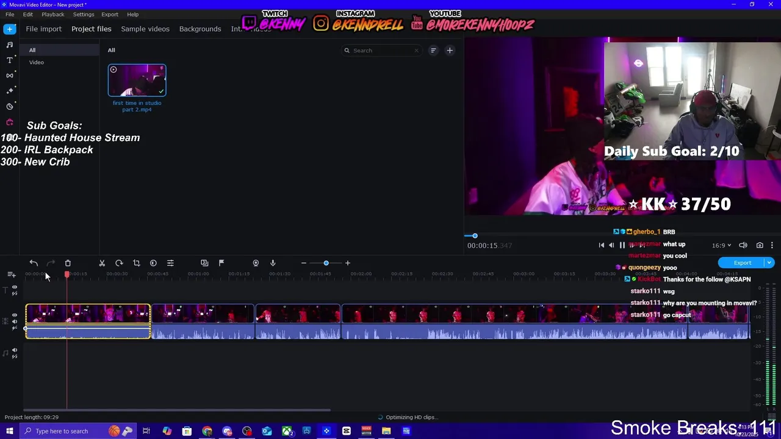Rotate the clip with rotate icon

click(x=119, y=263)
